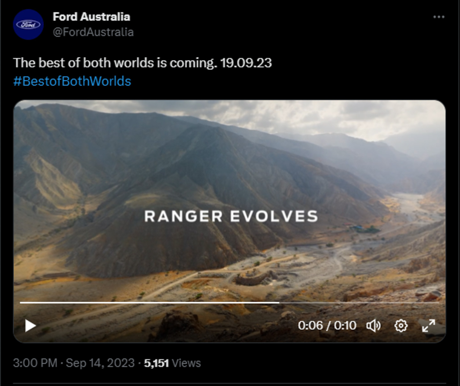Open the 3:00 PM Sep 14, 2023 timestamp
460x386 pixels.
74,363
